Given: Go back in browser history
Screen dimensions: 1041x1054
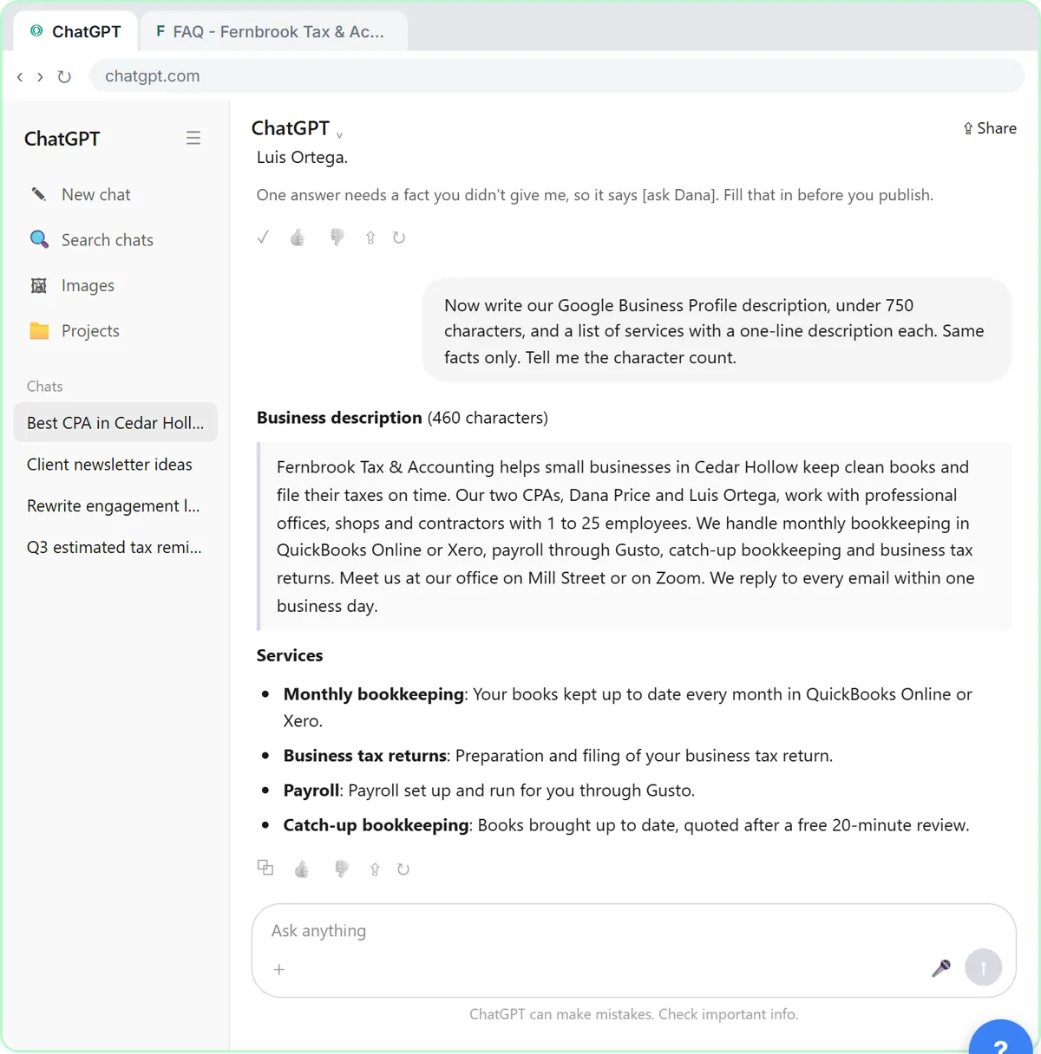Looking at the screenshot, I should 20,76.
